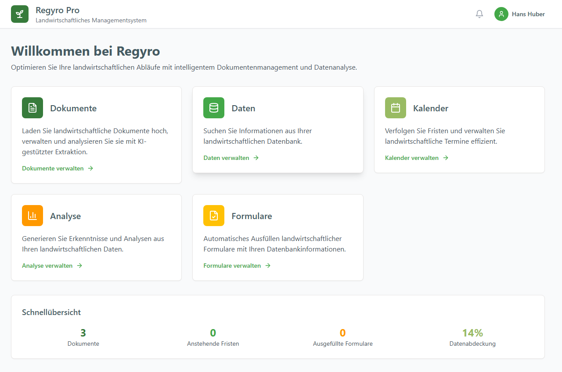
Task: Select the Daten database icon
Action: (x=214, y=108)
